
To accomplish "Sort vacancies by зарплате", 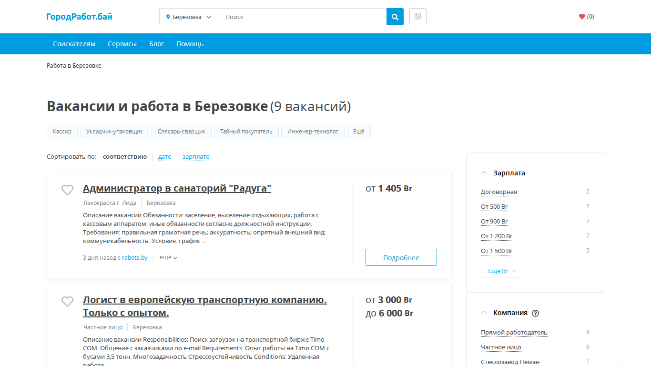I will click(x=196, y=157).
